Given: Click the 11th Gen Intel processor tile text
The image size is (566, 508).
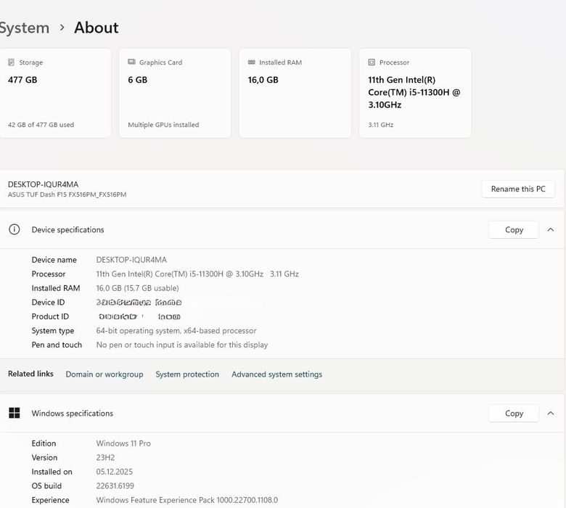Looking at the screenshot, I should click(x=414, y=92).
